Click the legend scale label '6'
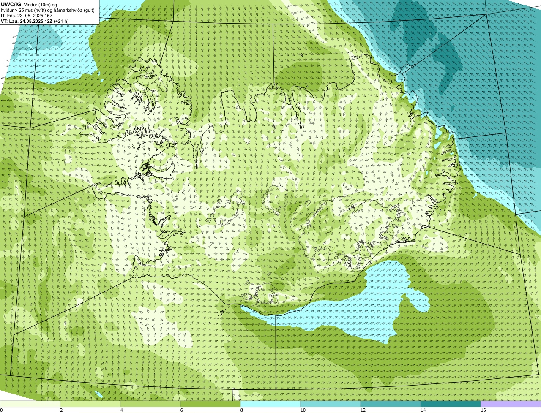Screen dimensions: 541x413 tap(182, 410)
